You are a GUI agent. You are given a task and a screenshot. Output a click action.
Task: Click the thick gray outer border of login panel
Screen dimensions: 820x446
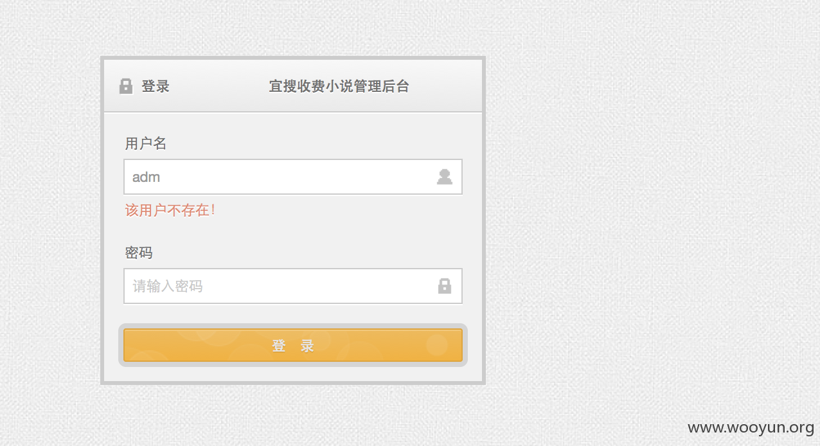point(484,220)
